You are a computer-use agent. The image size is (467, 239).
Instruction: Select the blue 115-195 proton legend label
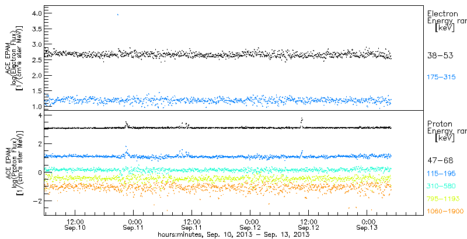point(441,174)
